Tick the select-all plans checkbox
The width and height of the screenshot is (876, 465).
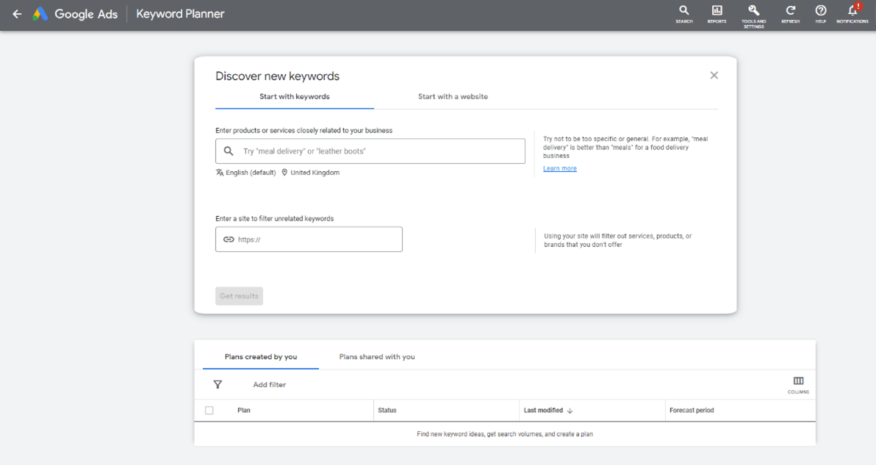[209, 411]
